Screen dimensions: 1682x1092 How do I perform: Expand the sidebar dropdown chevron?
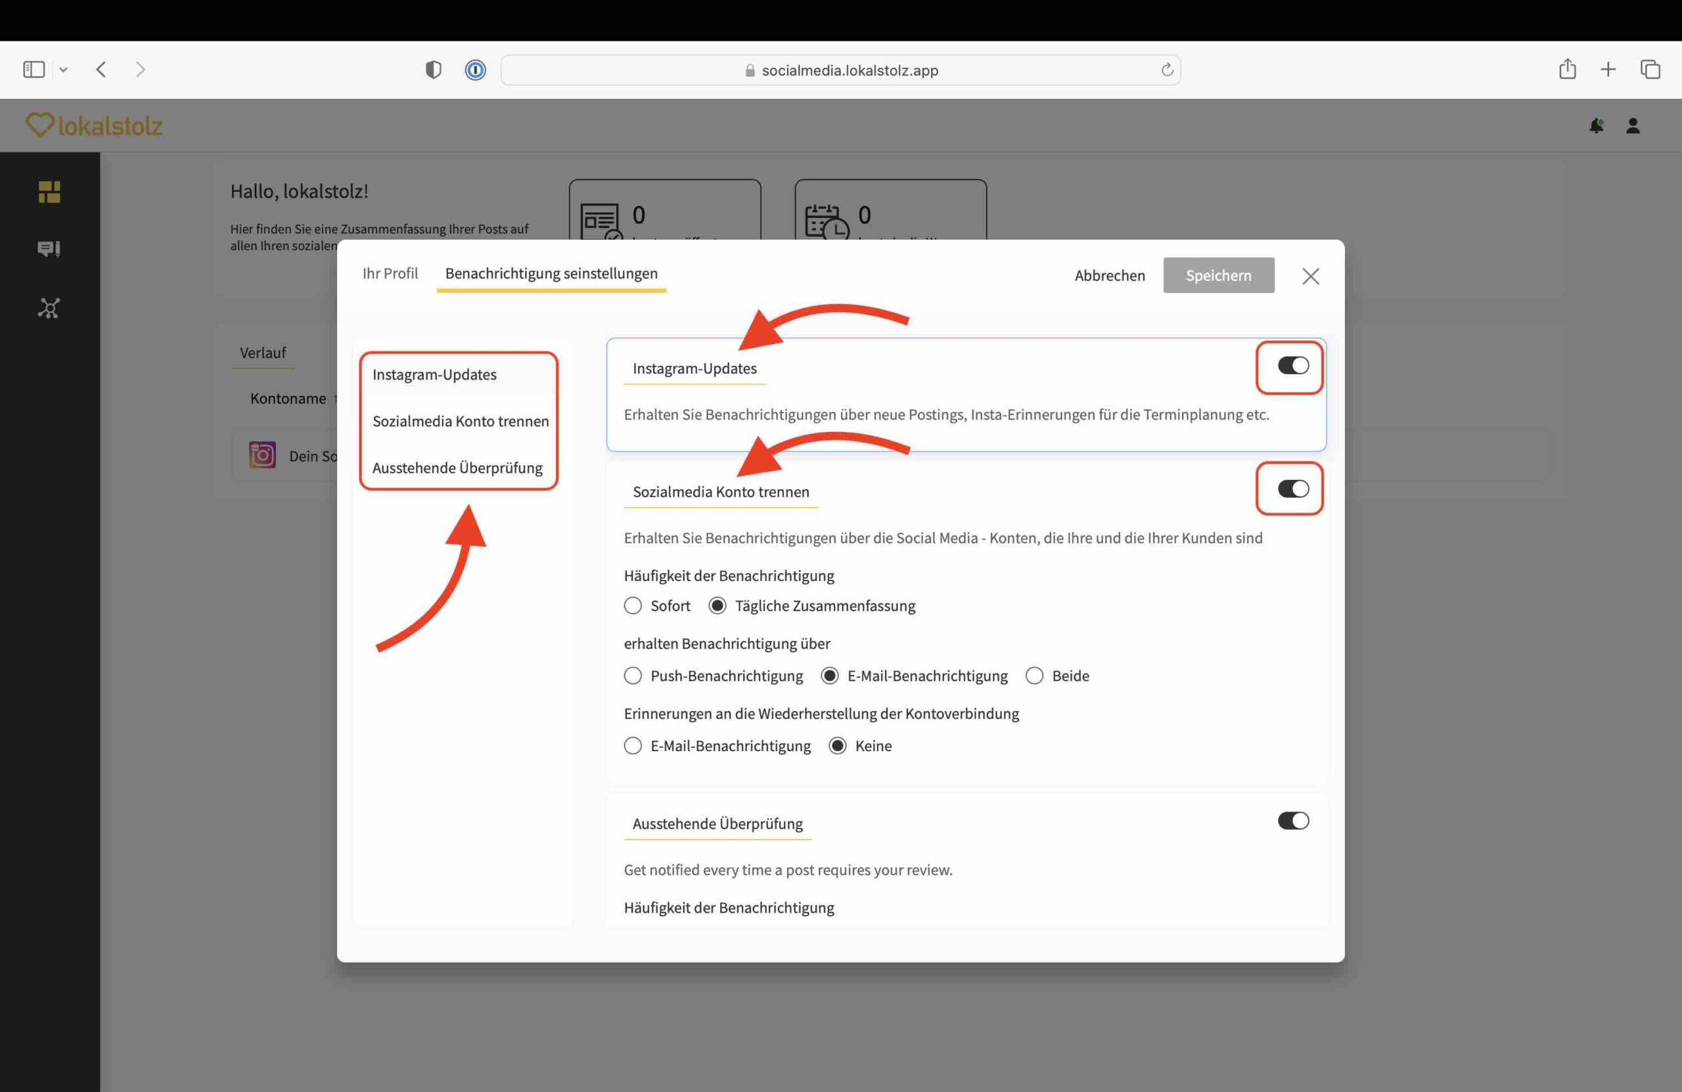(x=64, y=70)
